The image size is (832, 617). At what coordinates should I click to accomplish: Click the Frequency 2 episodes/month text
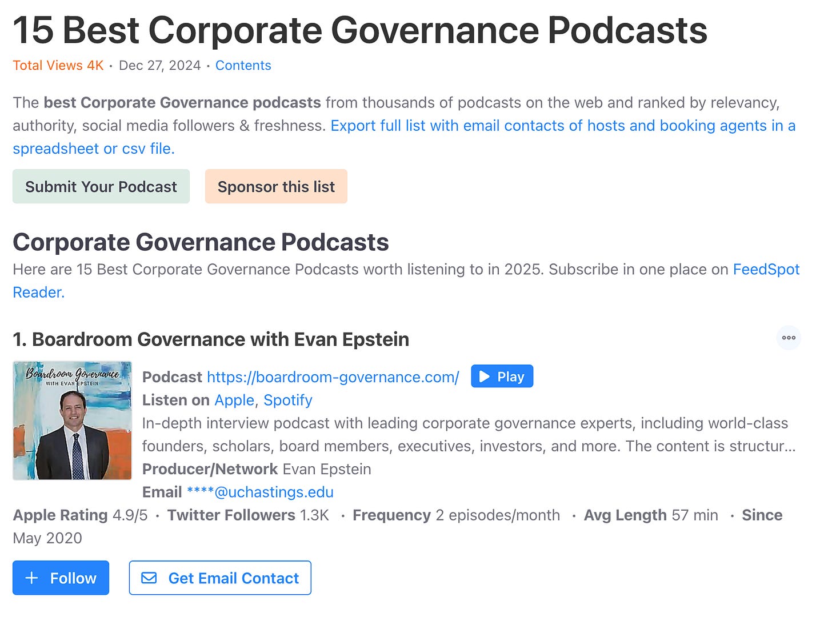click(x=456, y=515)
